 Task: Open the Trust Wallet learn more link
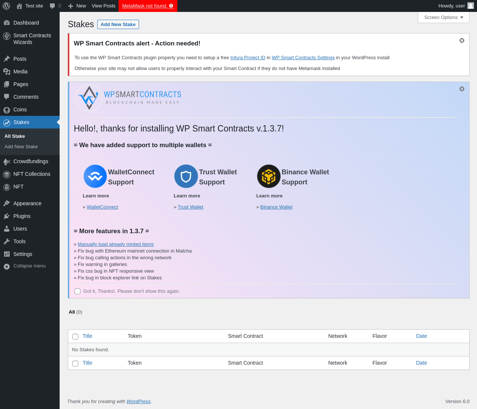tap(190, 207)
